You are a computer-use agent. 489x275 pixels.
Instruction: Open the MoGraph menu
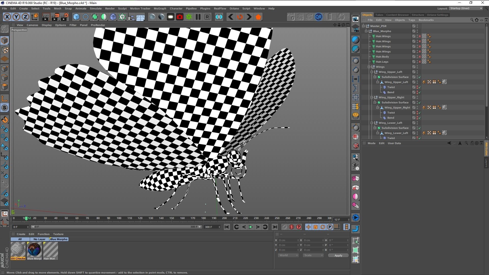pyautogui.click(x=160, y=8)
